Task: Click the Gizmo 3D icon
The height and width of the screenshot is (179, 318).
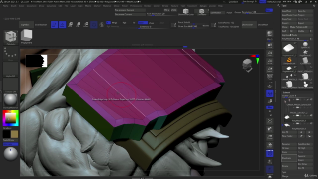Action: pos(94,25)
